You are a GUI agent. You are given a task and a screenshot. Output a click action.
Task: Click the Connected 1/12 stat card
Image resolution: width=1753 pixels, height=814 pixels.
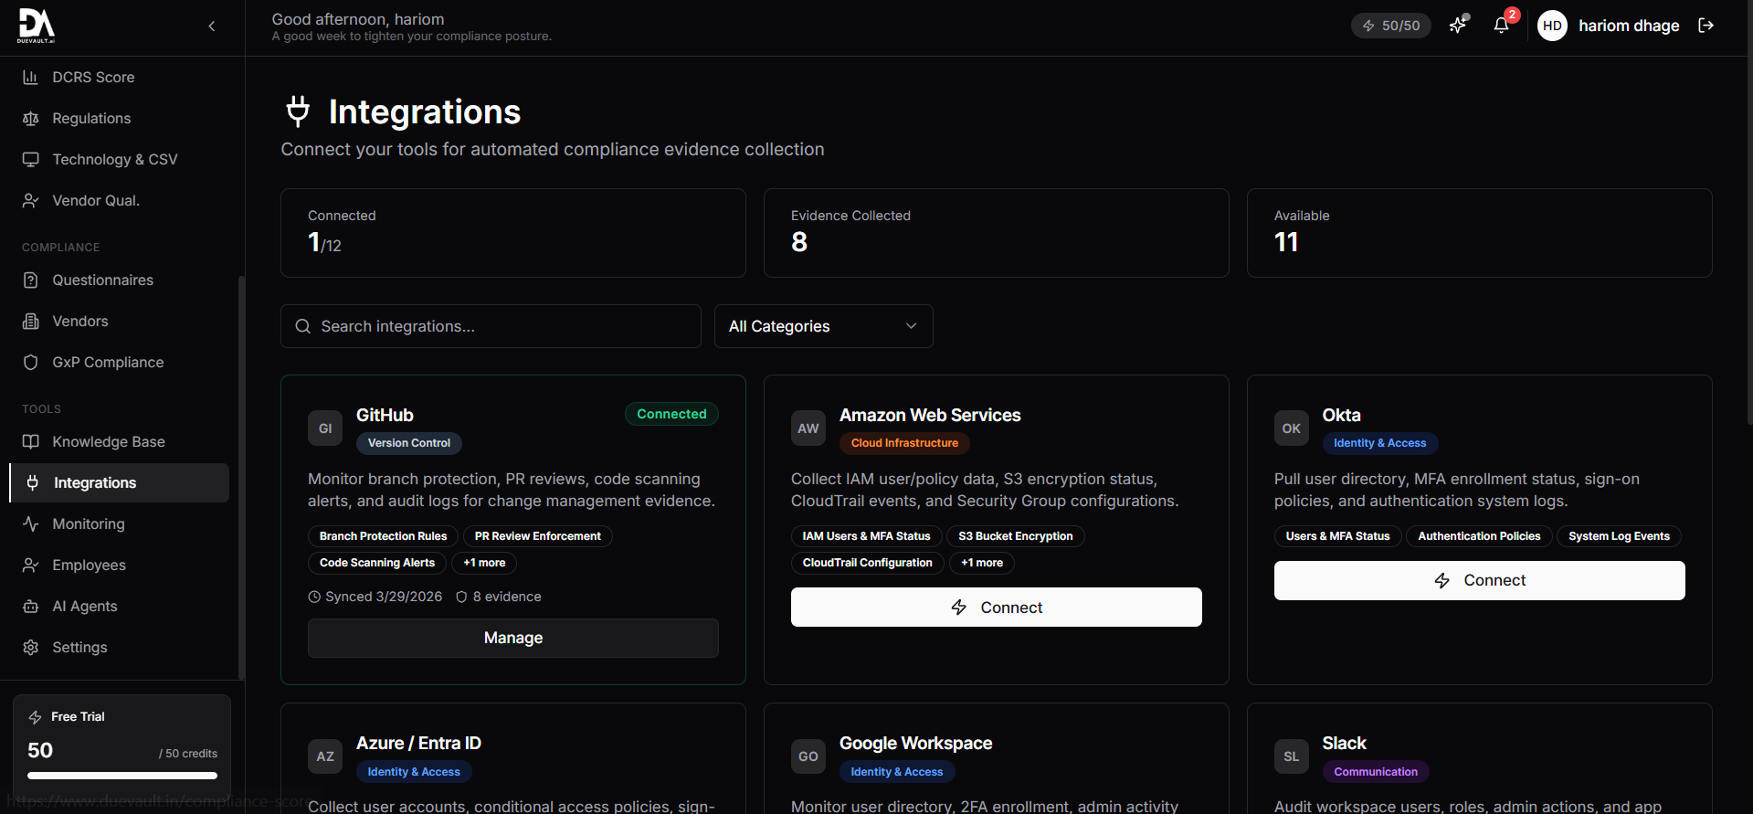(x=513, y=233)
